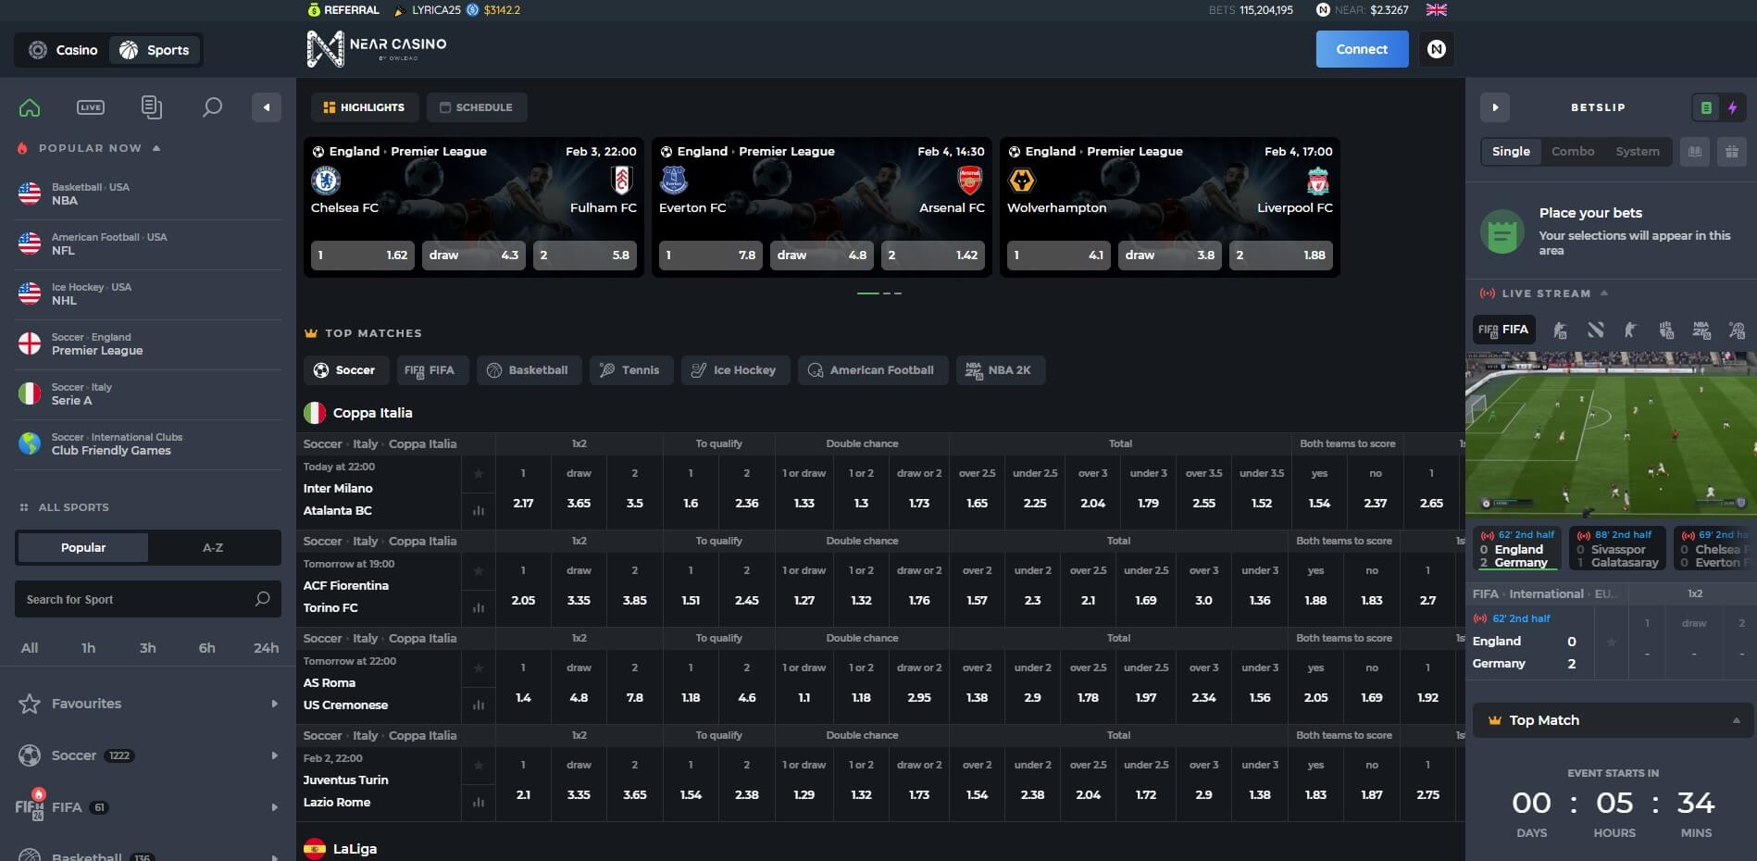
Task: Select the SCHEDULE tab
Action: [476, 107]
